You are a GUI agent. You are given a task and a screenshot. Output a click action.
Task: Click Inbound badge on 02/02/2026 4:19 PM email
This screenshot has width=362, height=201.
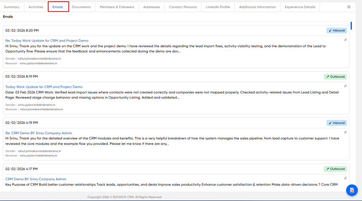point(337,123)
